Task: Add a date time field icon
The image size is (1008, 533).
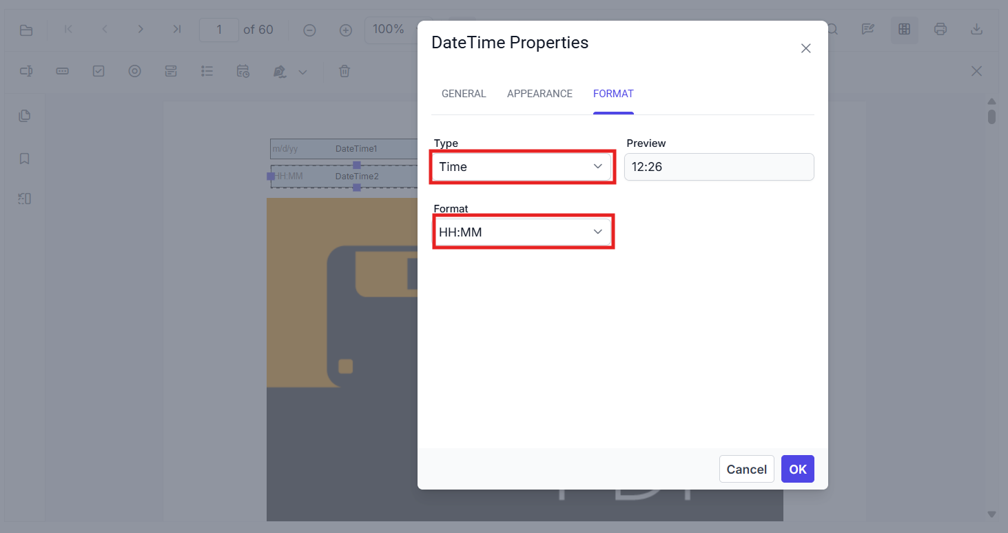Action: [243, 71]
